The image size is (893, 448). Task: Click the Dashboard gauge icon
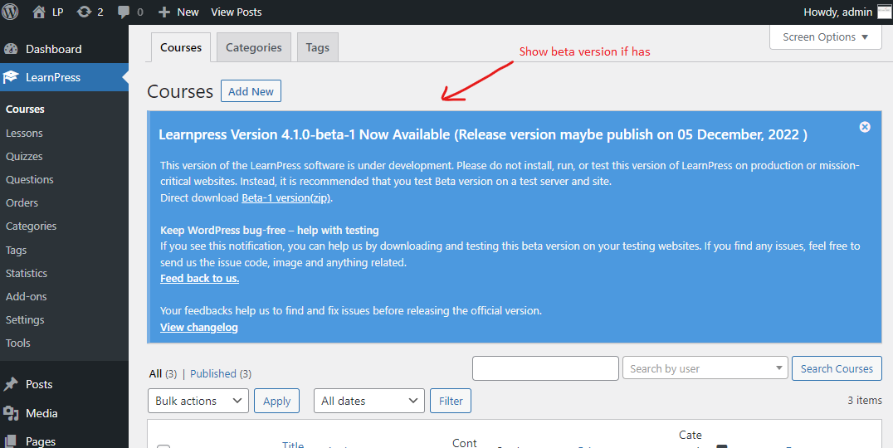(11, 49)
